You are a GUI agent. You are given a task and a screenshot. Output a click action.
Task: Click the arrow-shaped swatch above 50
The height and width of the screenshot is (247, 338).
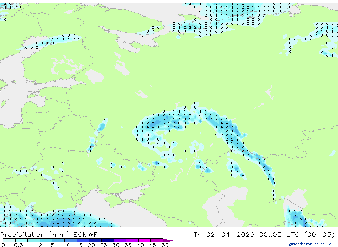click(169, 241)
